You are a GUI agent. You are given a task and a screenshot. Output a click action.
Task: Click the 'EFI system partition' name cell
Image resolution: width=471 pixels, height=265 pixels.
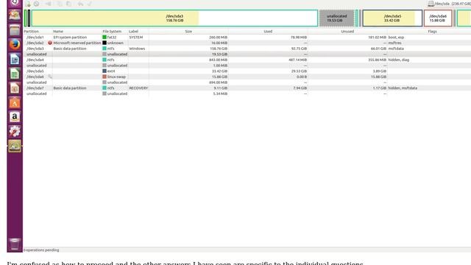(70, 38)
